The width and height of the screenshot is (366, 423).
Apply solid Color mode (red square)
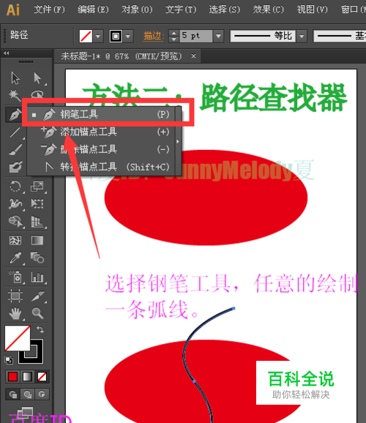12,377
